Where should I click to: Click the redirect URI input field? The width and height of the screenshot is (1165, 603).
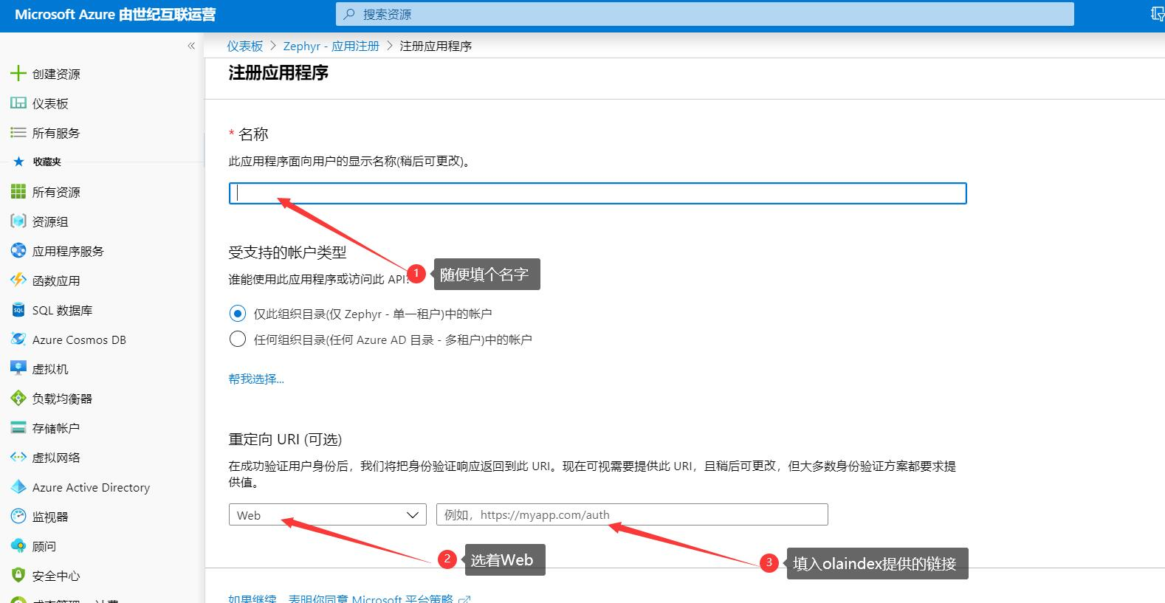click(x=632, y=515)
